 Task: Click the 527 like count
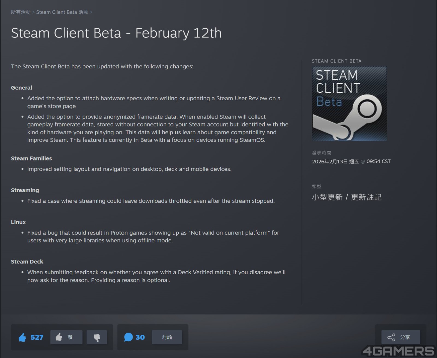pos(37,338)
